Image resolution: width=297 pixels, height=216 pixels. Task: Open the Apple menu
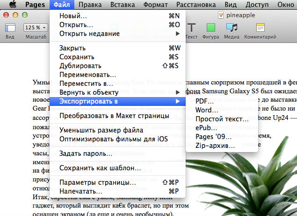point(13,4)
